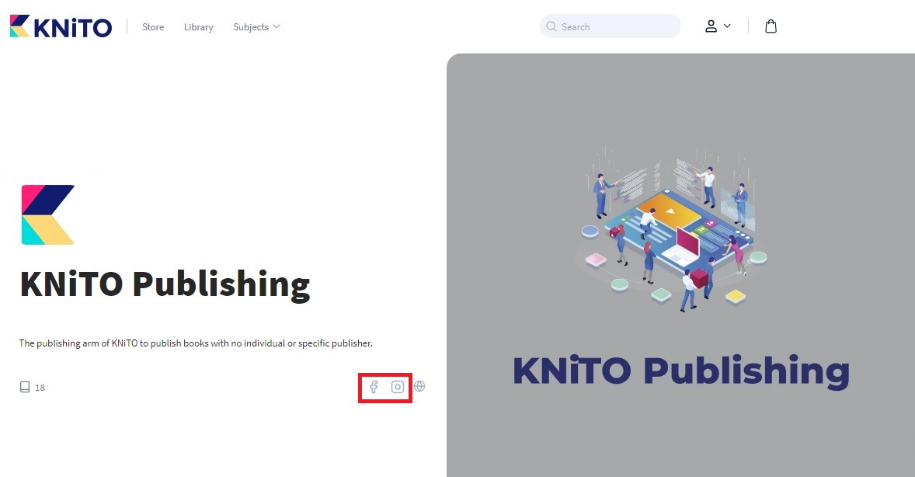Viewport: 915px width, 477px height.
Task: Focus the Search input field
Action: point(618,26)
